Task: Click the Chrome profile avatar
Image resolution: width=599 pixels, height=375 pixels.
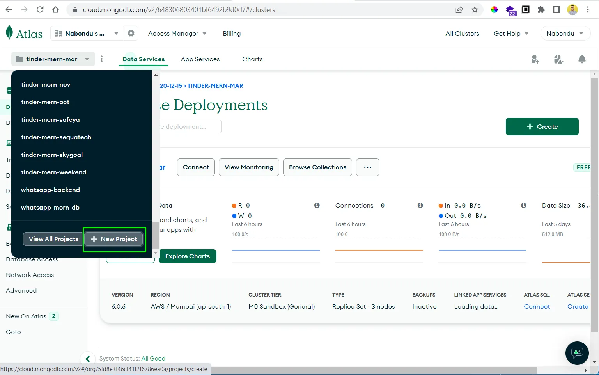Action: point(572,10)
